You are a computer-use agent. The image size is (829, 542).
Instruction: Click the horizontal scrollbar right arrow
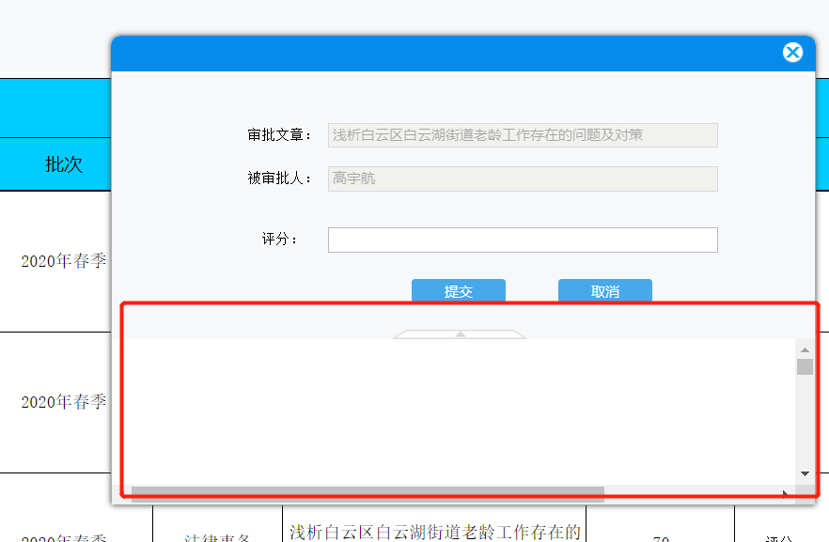pyautogui.click(x=786, y=493)
